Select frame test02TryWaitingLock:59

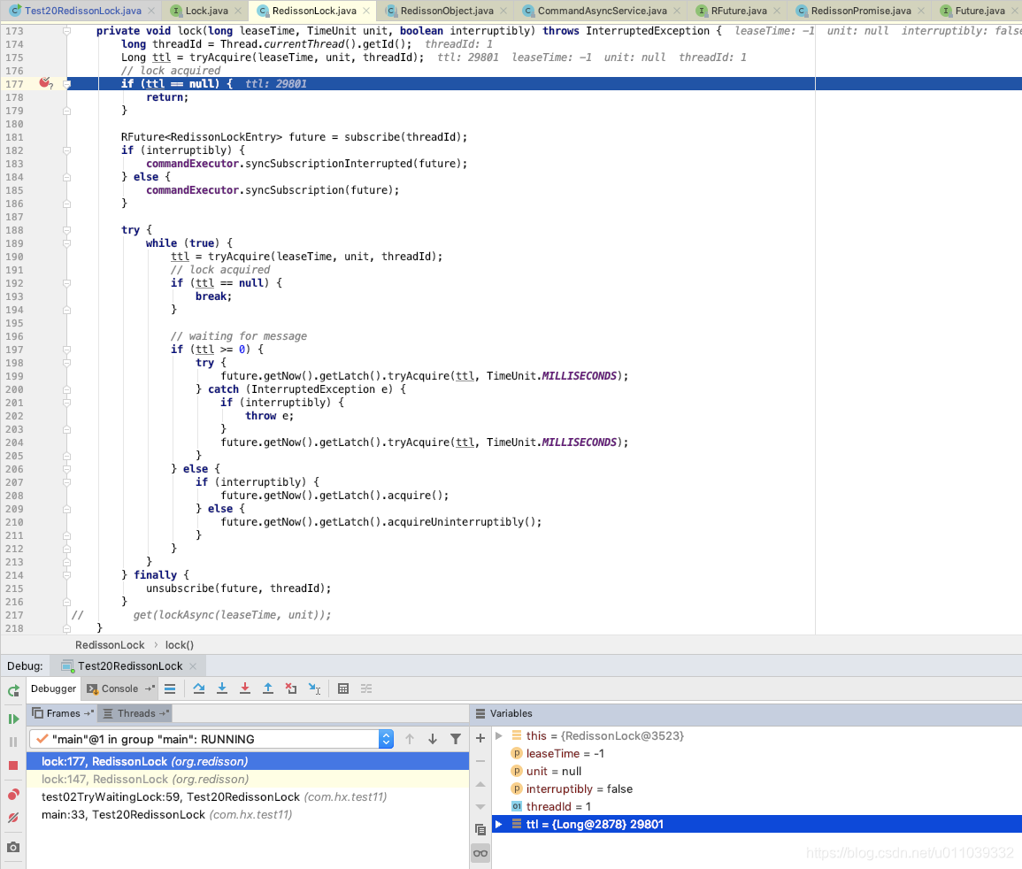[x=248, y=796]
